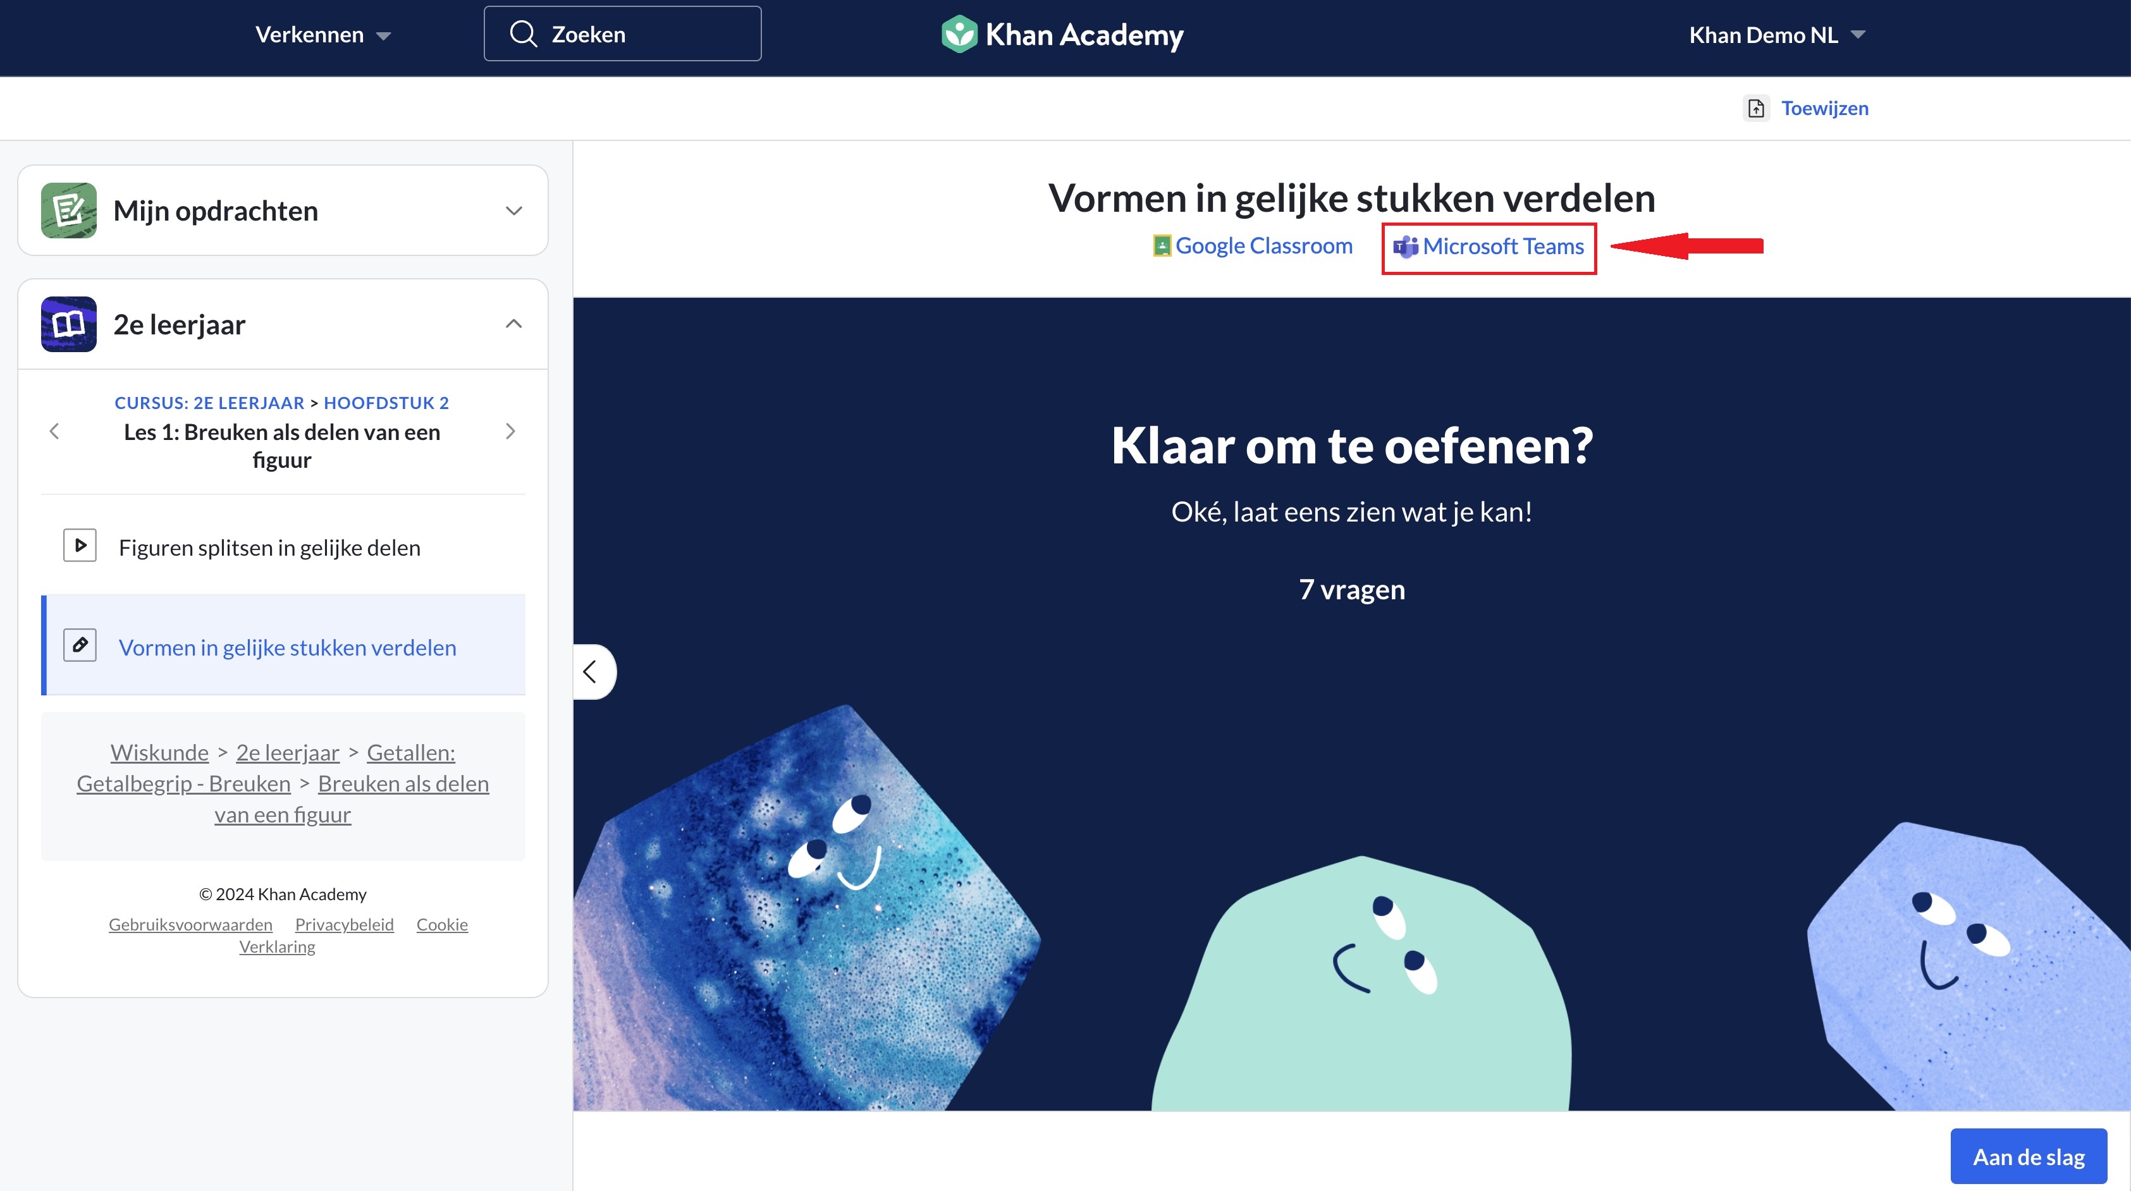
Task: Open the Verkennen dropdown menu
Action: [322, 35]
